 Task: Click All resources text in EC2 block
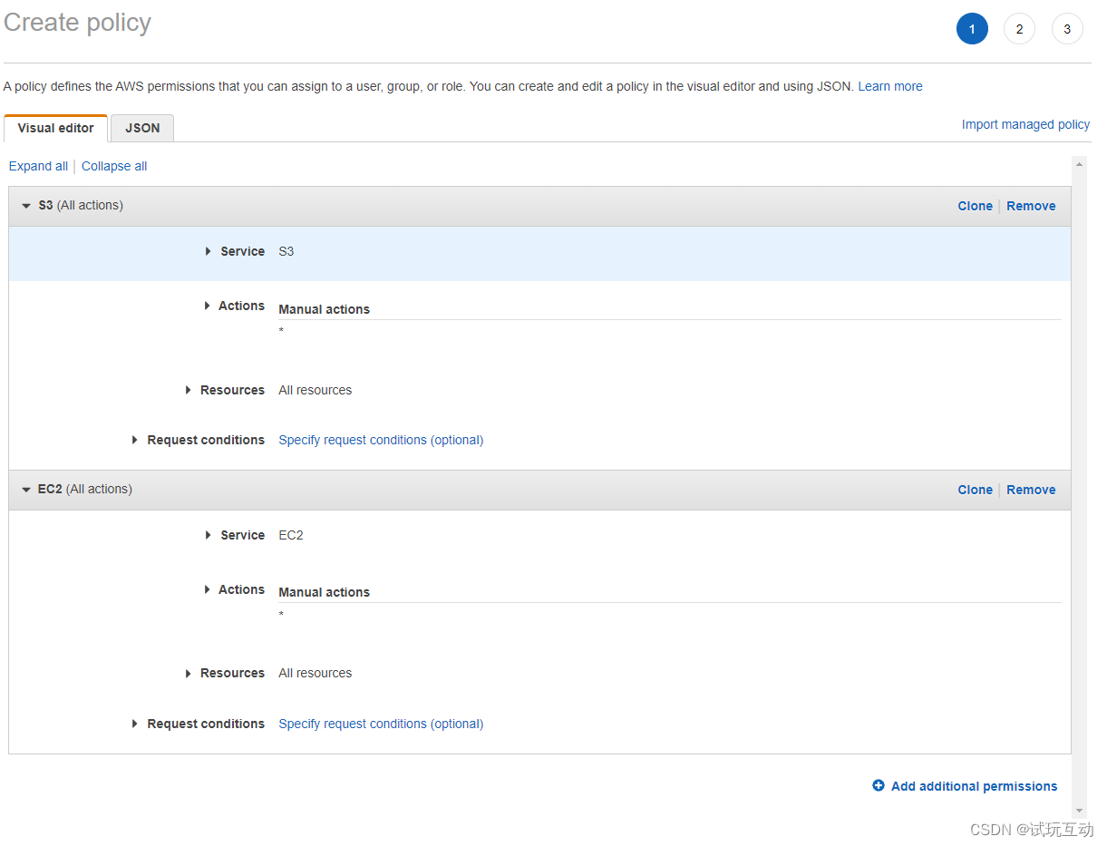315,673
